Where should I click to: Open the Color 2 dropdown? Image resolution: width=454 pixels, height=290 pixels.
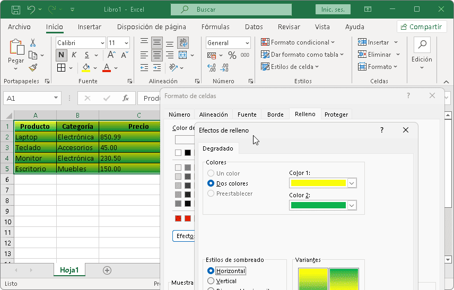point(352,205)
